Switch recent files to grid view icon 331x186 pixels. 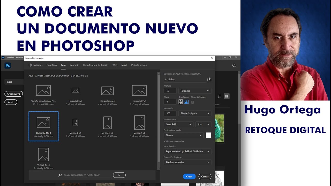(x=227, y=96)
